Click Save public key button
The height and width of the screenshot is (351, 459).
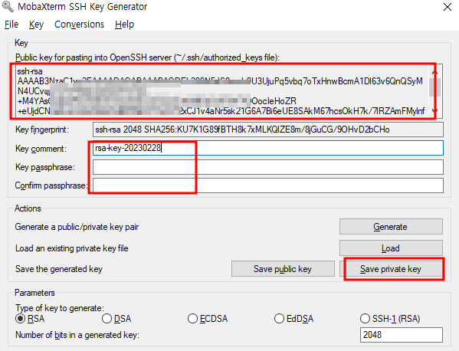(x=283, y=269)
